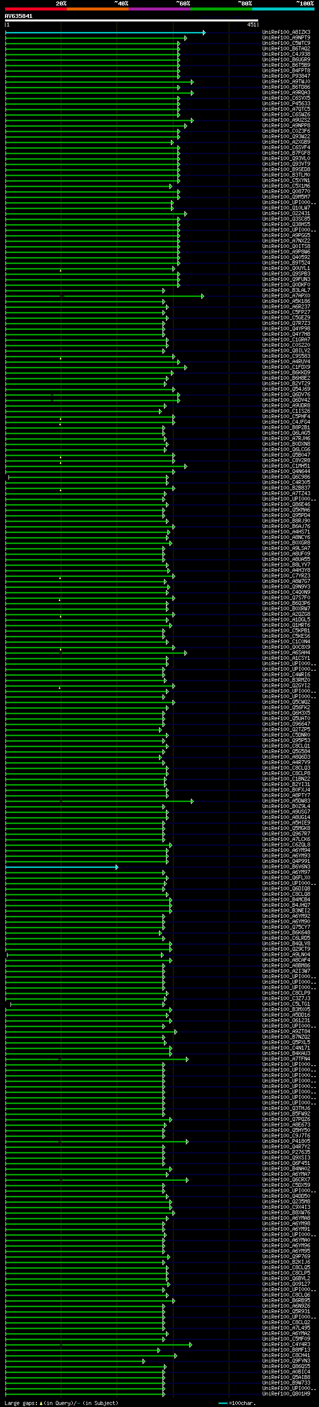The width and height of the screenshot is (319, 1407).
Task: Open hit UniRef100_A9NPT9
Action: click(286, 38)
